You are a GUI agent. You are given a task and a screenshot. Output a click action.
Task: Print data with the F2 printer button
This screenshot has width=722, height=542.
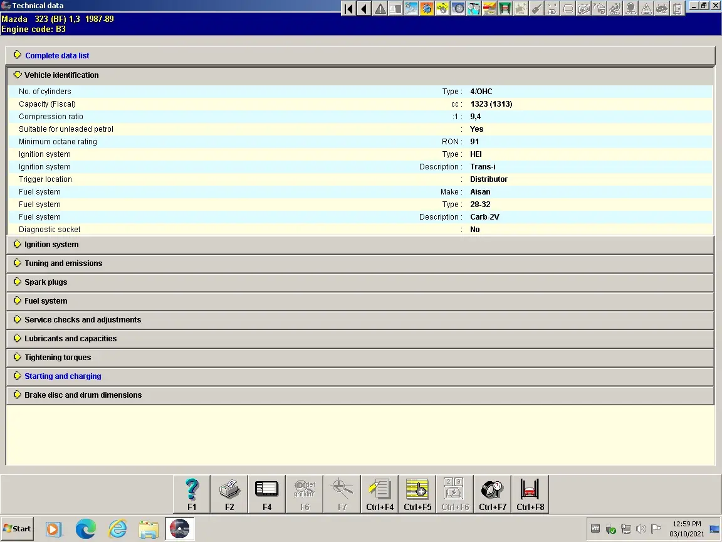(229, 494)
